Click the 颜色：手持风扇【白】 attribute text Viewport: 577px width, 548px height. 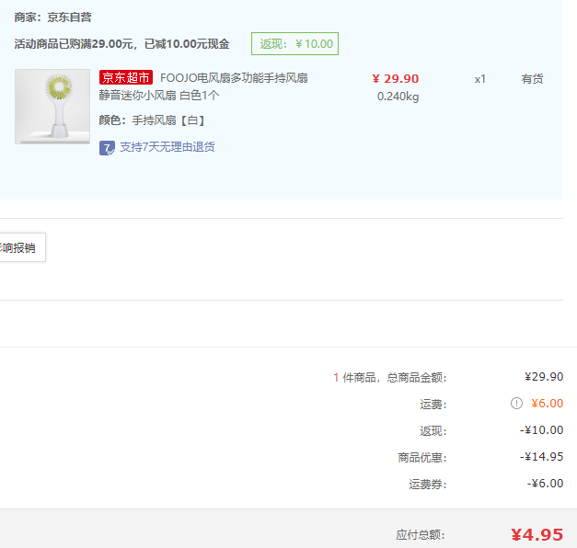click(152, 120)
